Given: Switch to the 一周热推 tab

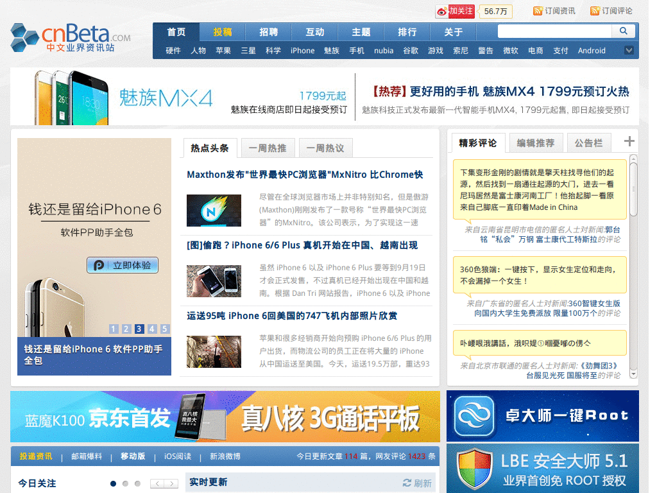Looking at the screenshot, I should (x=268, y=148).
